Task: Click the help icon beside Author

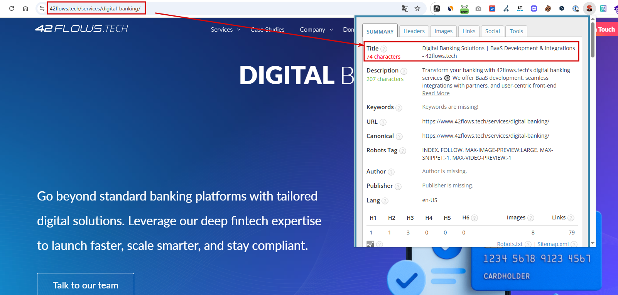Action: (x=391, y=172)
